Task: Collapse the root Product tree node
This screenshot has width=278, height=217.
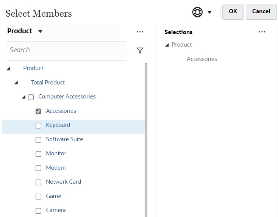Action: click(8, 69)
